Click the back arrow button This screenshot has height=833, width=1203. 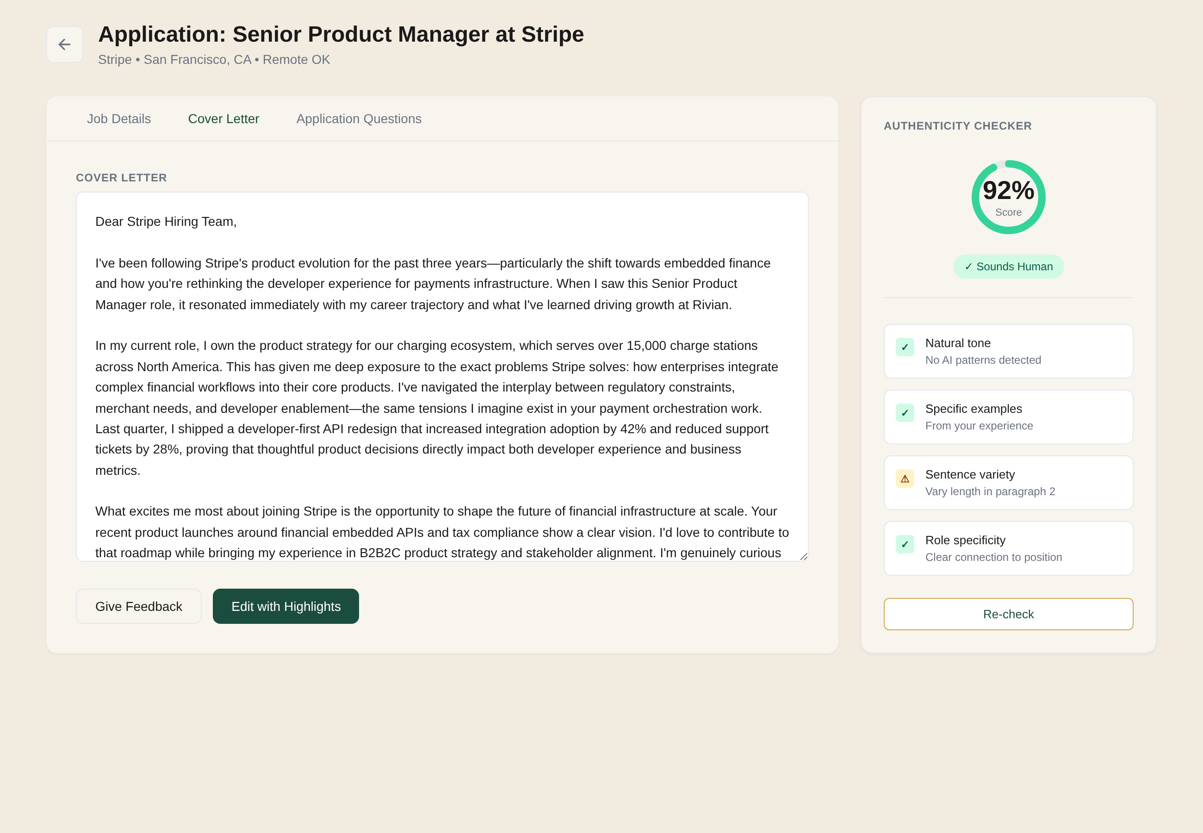[64, 44]
